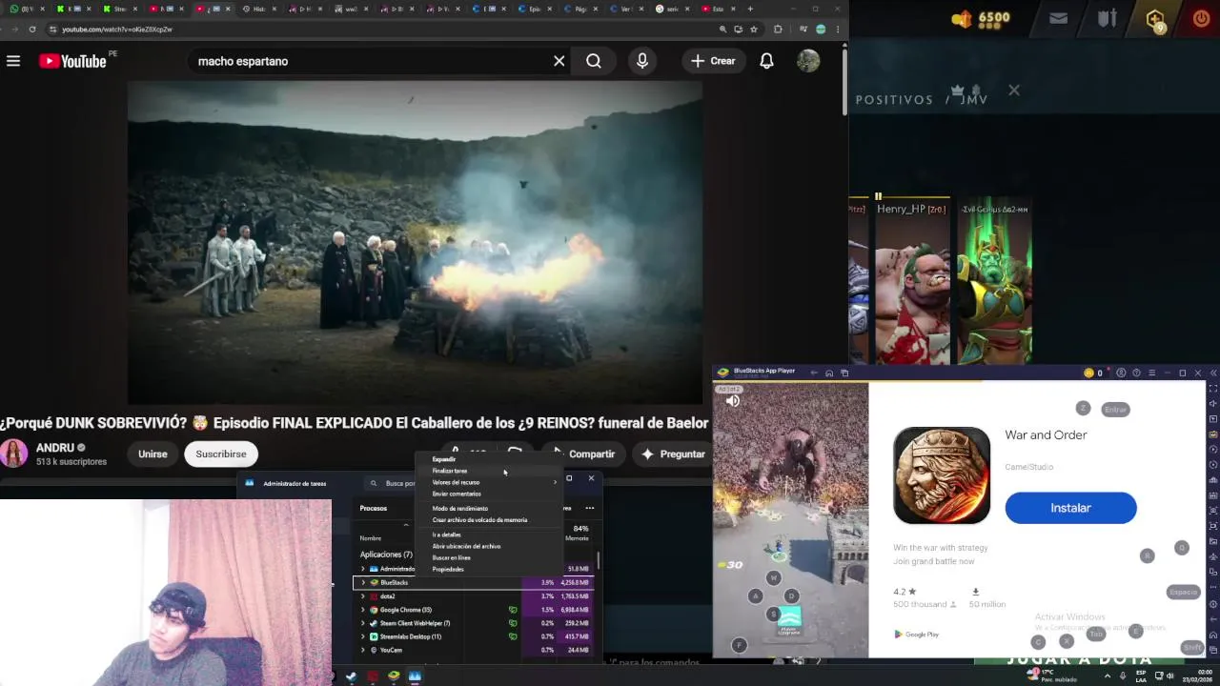The image size is (1220, 686).
Task: Choose Buscar en línea menu entry
Action: [452, 557]
